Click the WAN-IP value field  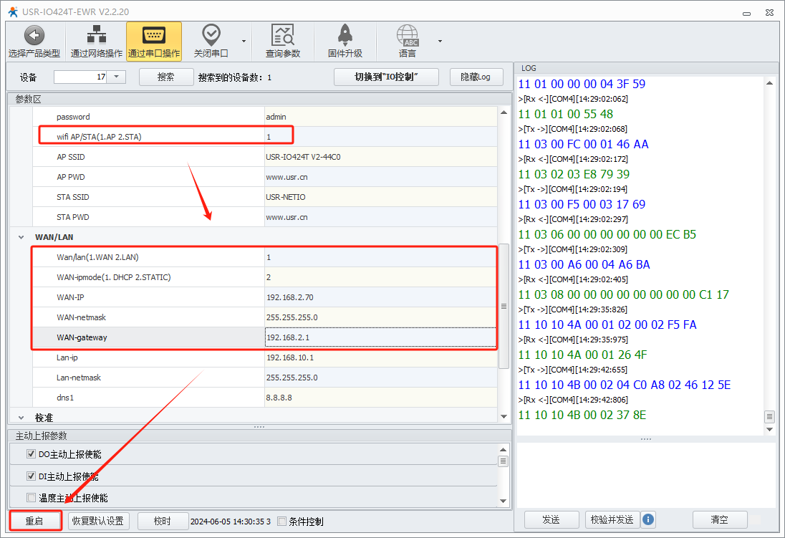[380, 297]
